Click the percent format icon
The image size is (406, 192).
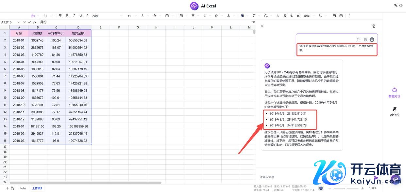(x=298, y=16)
